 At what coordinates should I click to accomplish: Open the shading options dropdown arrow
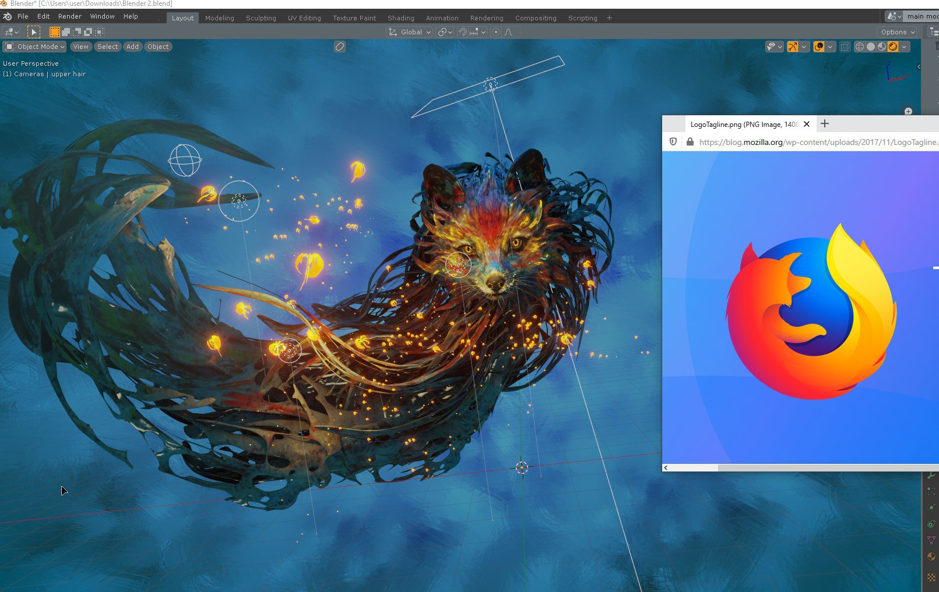pyautogui.click(x=904, y=47)
